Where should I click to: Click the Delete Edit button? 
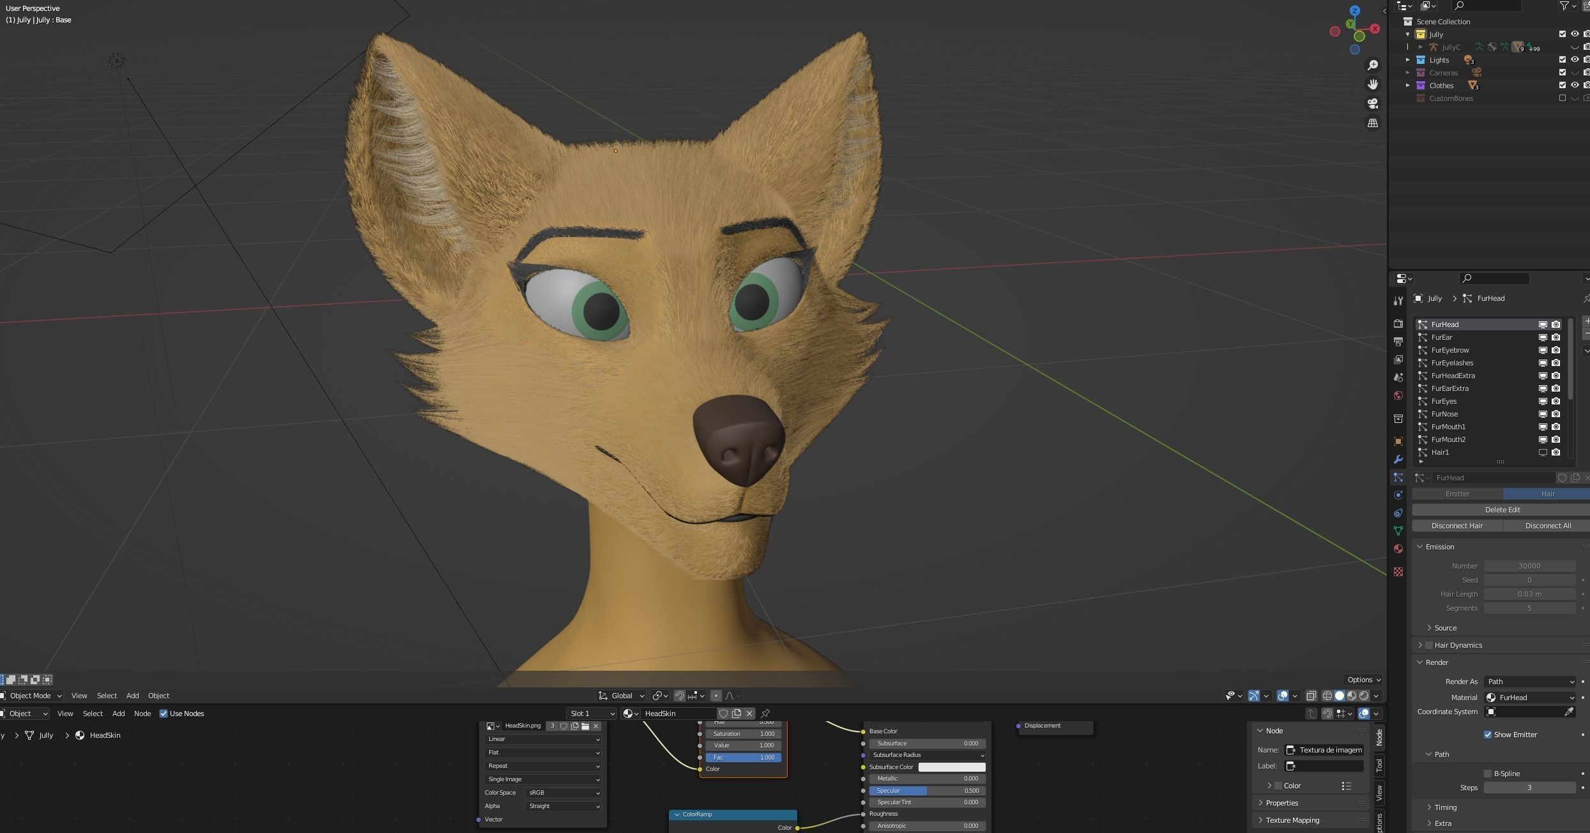pos(1502,510)
